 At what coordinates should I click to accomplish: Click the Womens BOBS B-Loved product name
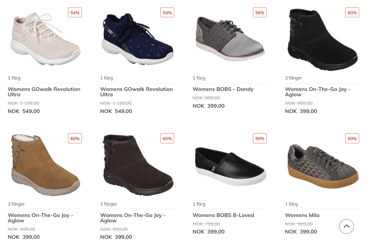coord(223,215)
